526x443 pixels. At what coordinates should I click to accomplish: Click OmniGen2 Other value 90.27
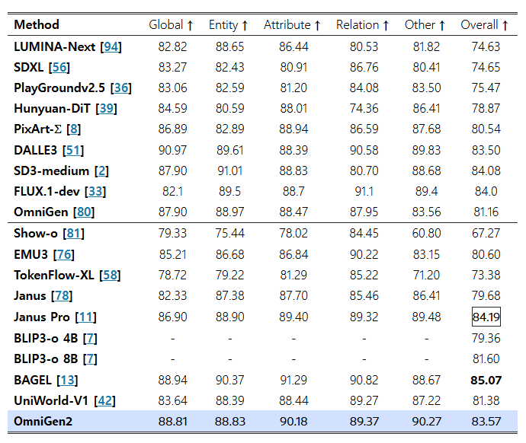426,421
